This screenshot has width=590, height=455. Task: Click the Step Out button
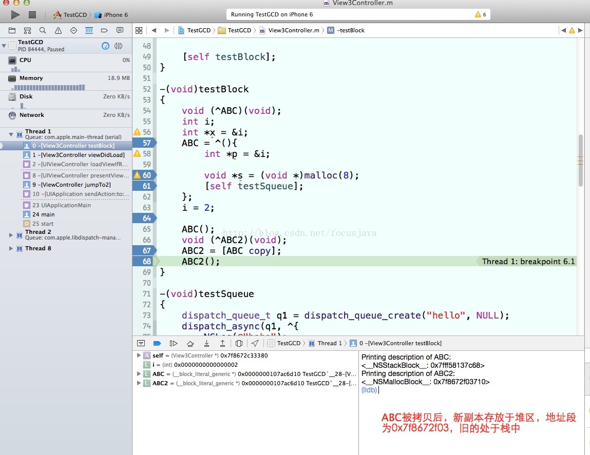[x=223, y=343]
